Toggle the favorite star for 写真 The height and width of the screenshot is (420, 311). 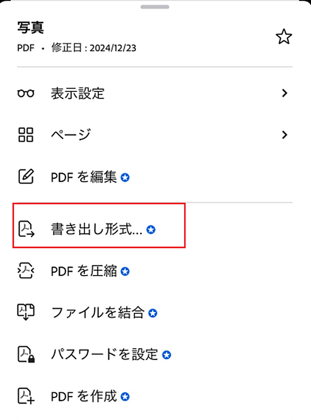284,37
